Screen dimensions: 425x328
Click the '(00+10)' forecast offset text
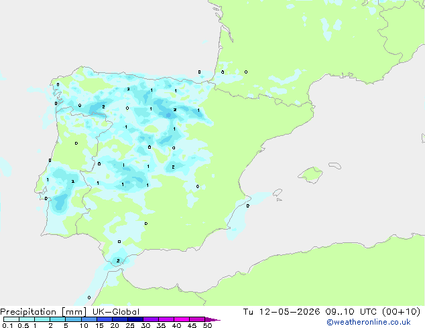click(402, 312)
